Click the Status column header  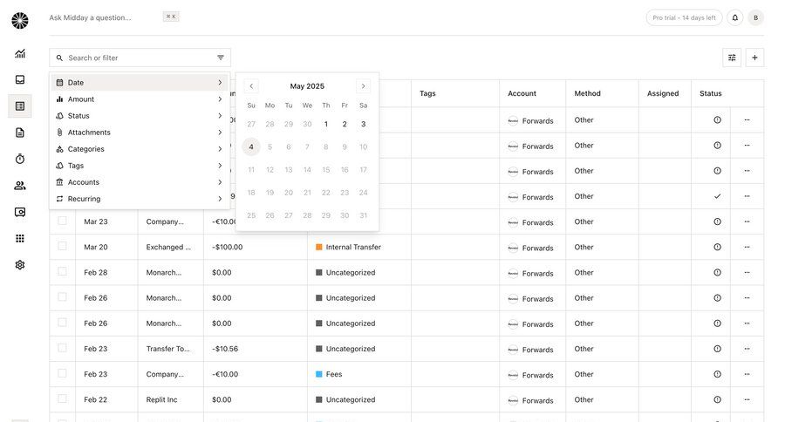[x=710, y=93]
